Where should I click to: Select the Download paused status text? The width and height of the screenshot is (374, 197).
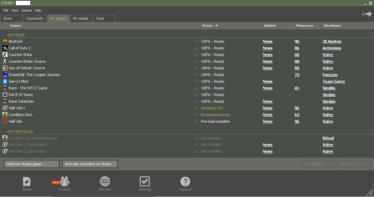215,115
